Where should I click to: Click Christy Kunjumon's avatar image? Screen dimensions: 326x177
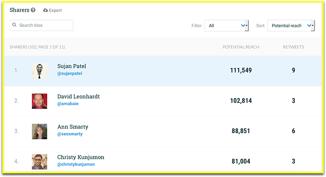pos(40,162)
